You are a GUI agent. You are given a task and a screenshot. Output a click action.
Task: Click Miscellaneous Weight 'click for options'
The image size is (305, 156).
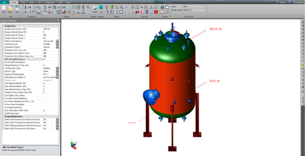[x=50, y=77]
